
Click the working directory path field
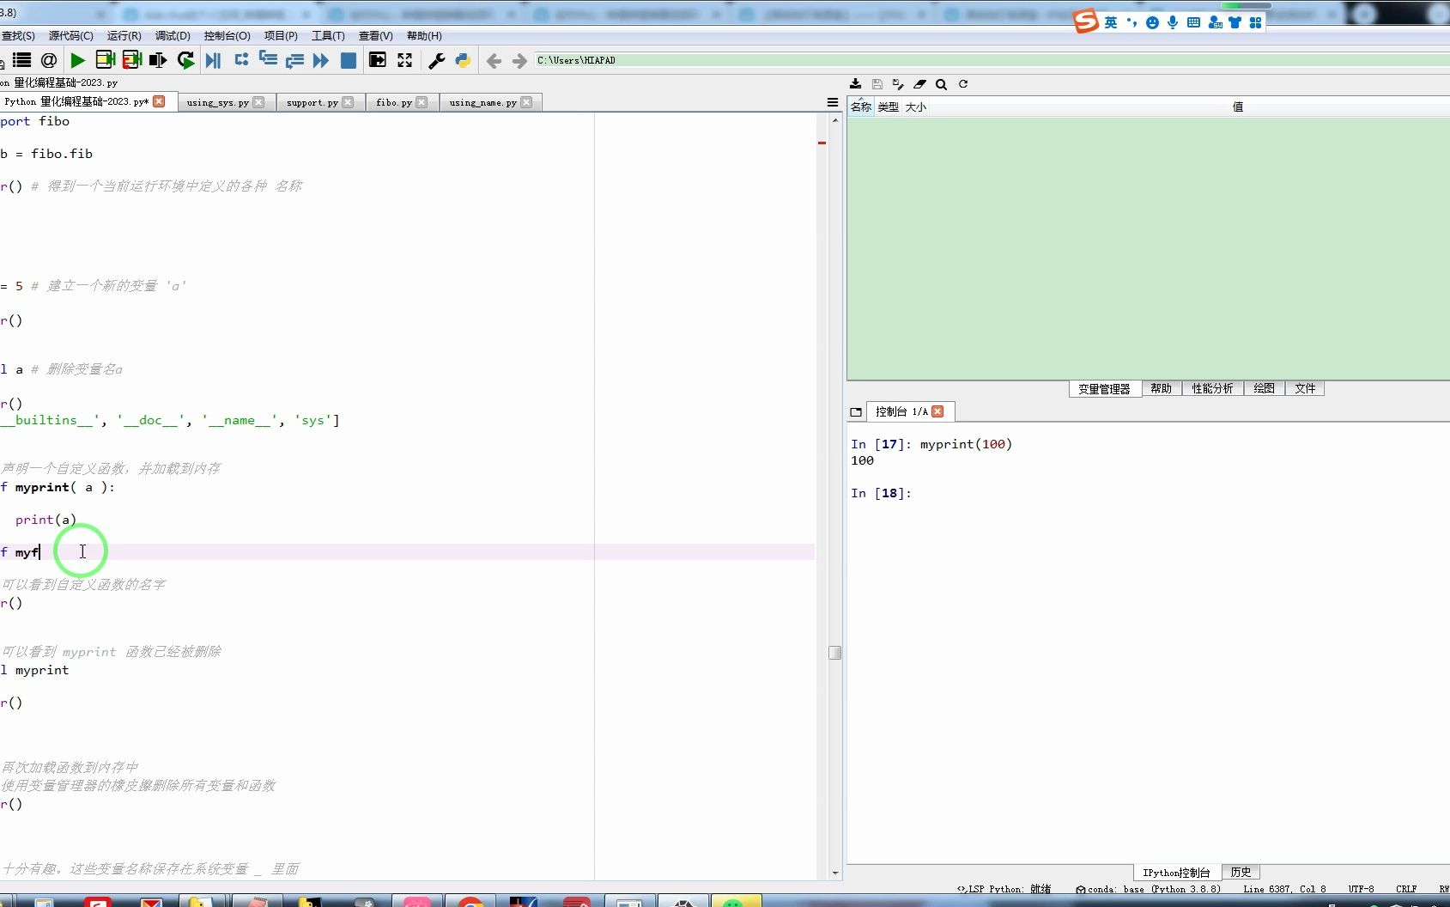pos(992,60)
